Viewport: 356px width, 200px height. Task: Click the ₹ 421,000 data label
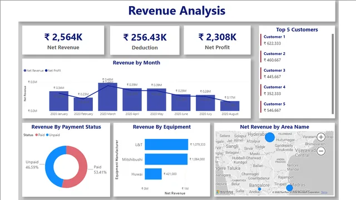pyautogui.click(x=170, y=174)
